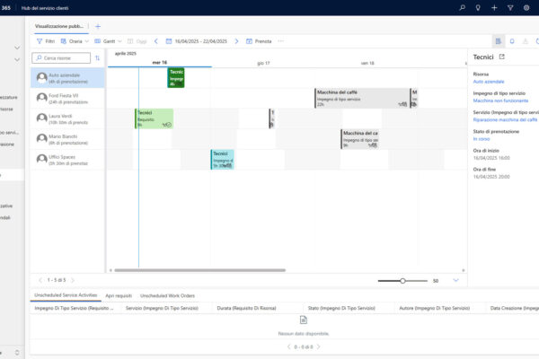539x359 pixels.
Task: Click the In corso status link
Action: [x=482, y=139]
